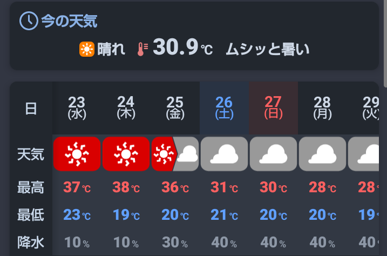
Task: Click the cloudy weather icon for Monday 28
Action: [322, 154]
